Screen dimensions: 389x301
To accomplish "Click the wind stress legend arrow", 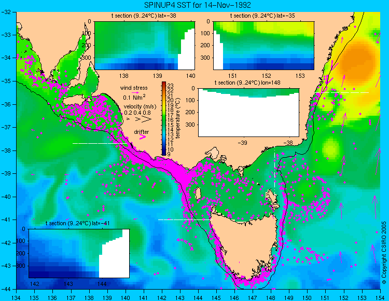I will [x=135, y=92].
